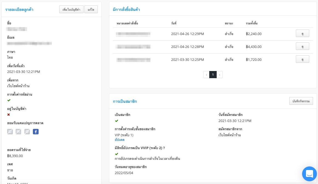This screenshot has height=184, width=318.
Task: Click the วันที่ column header
Action: (x=174, y=23)
